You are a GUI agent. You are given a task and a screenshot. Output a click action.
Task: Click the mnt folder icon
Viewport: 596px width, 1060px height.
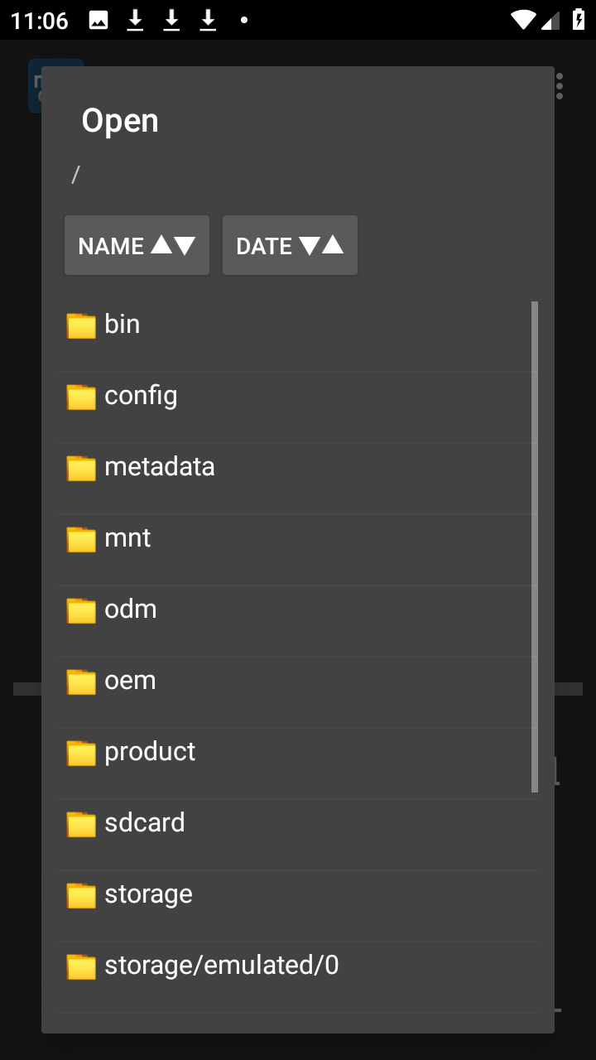81,539
